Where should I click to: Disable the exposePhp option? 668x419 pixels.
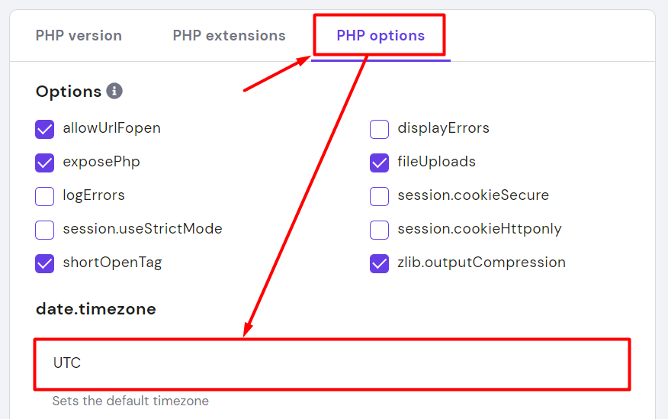(45, 163)
